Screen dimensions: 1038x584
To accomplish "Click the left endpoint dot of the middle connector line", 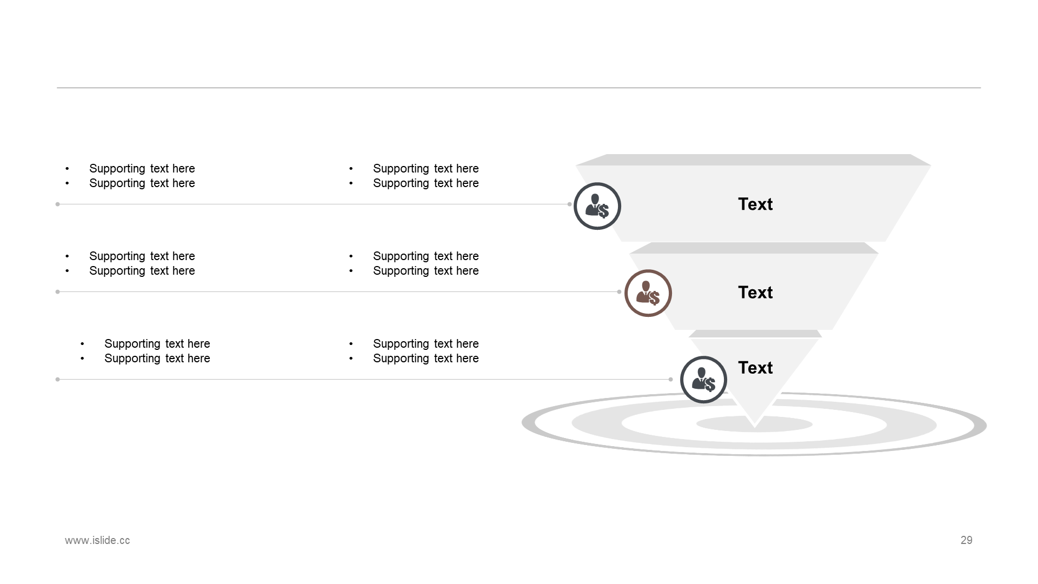I will 57,292.
